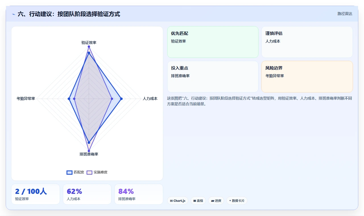Click the 人力成本 radar axis label

click(x=150, y=98)
